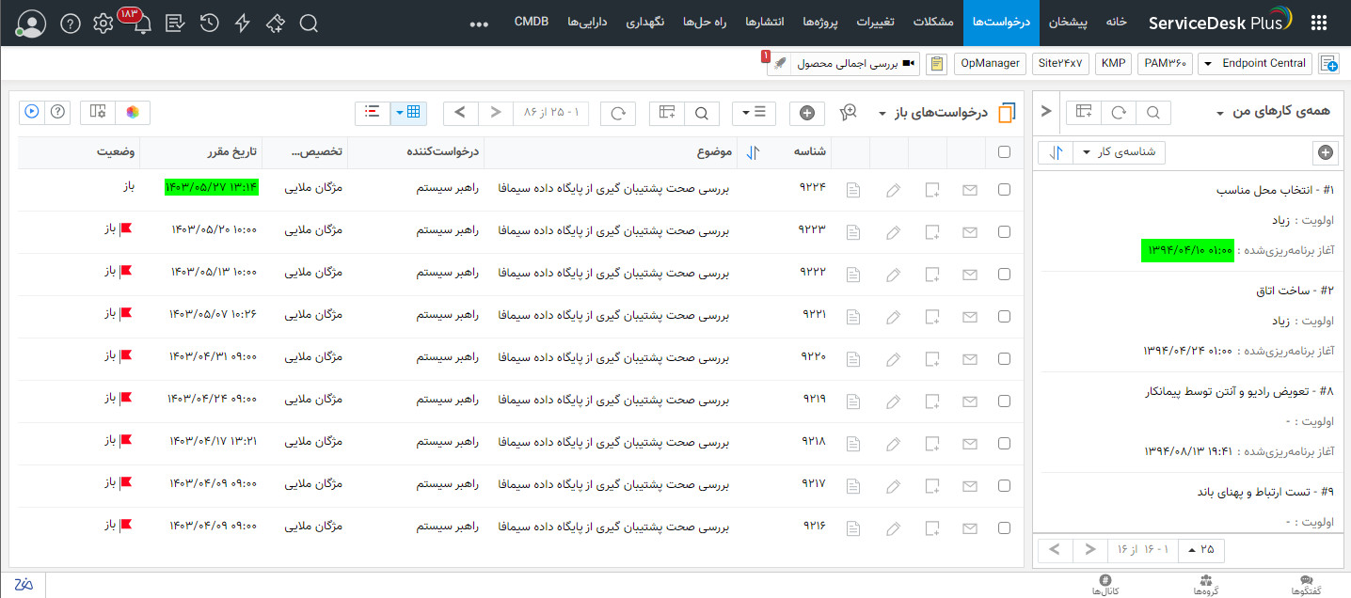Screen dimensions: 1351x598
Task: Click the OpManager button
Action: [x=989, y=63]
